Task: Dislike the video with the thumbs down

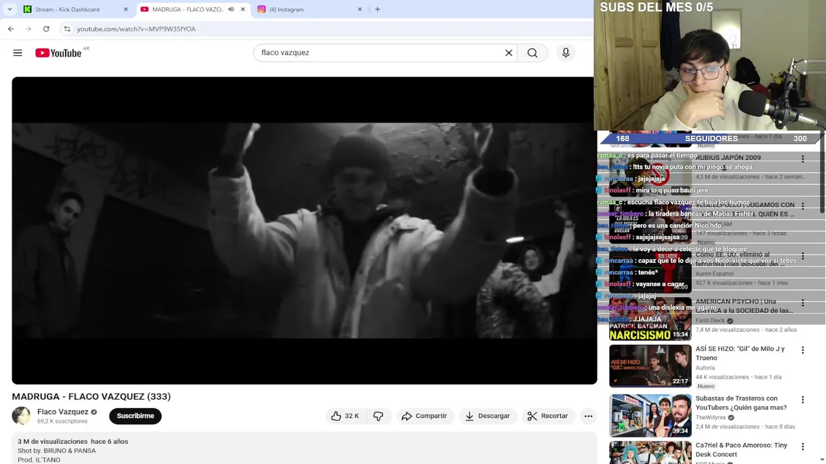Action: [378, 416]
